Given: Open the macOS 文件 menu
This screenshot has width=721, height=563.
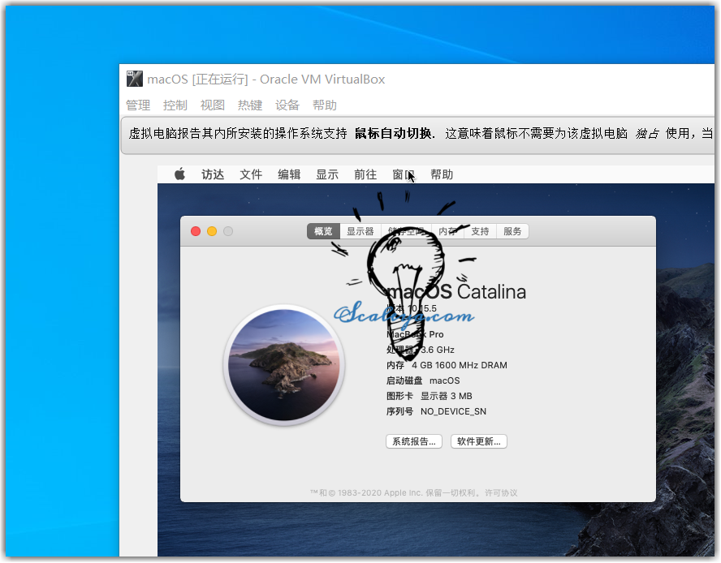Looking at the screenshot, I should coord(251,174).
